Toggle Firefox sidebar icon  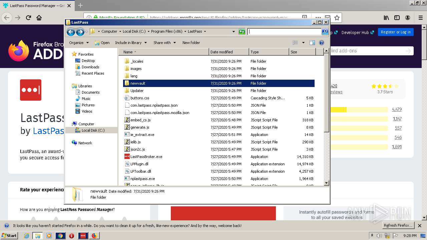pyautogui.click(x=397, y=18)
